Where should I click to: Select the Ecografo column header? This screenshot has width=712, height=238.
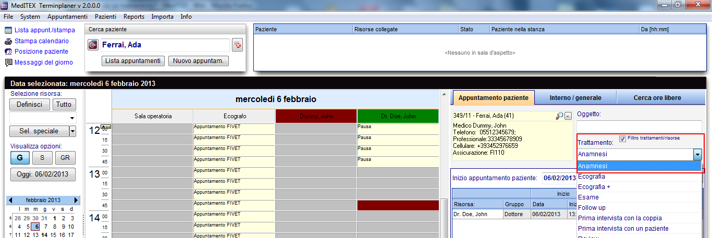[234, 116]
